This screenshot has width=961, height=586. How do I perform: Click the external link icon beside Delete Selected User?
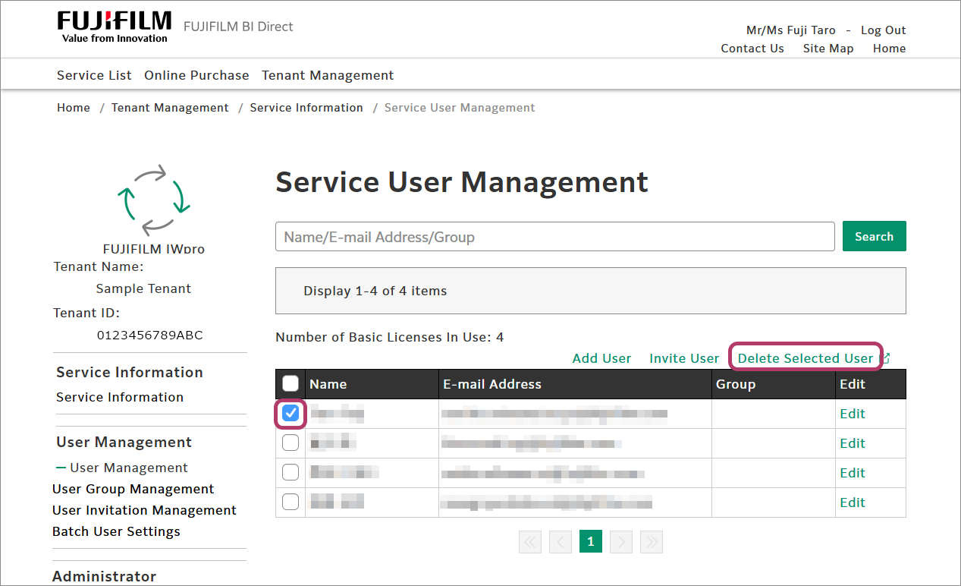tap(884, 358)
